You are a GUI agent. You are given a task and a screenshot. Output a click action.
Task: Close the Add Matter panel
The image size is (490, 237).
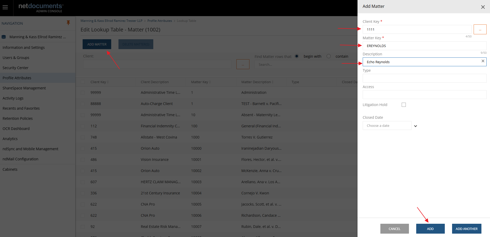[483, 7]
